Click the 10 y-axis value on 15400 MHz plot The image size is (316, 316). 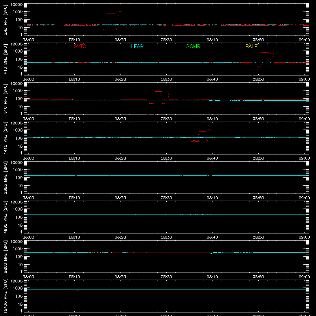pyautogui.click(x=20, y=304)
